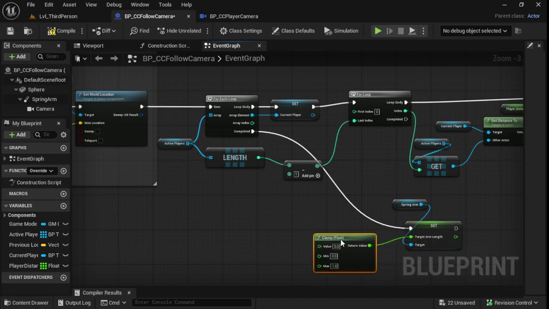Open the Output Log
This screenshot has height=309, width=549.
[74, 303]
